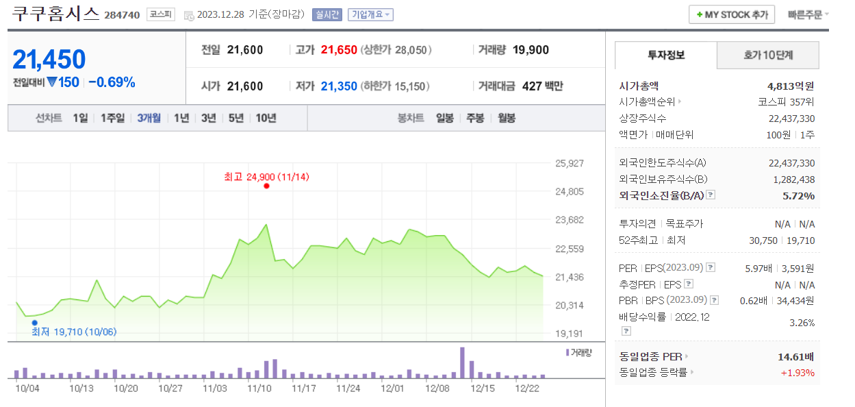Click the 저가 value 21,350
The image size is (855, 407).
338,86
